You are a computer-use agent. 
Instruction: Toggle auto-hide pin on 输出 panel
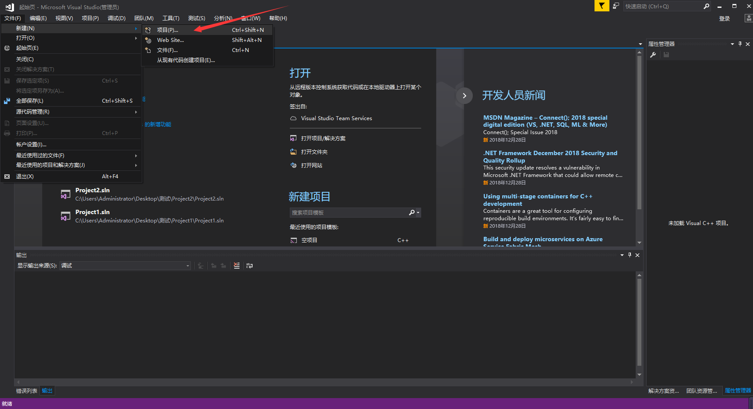point(630,255)
